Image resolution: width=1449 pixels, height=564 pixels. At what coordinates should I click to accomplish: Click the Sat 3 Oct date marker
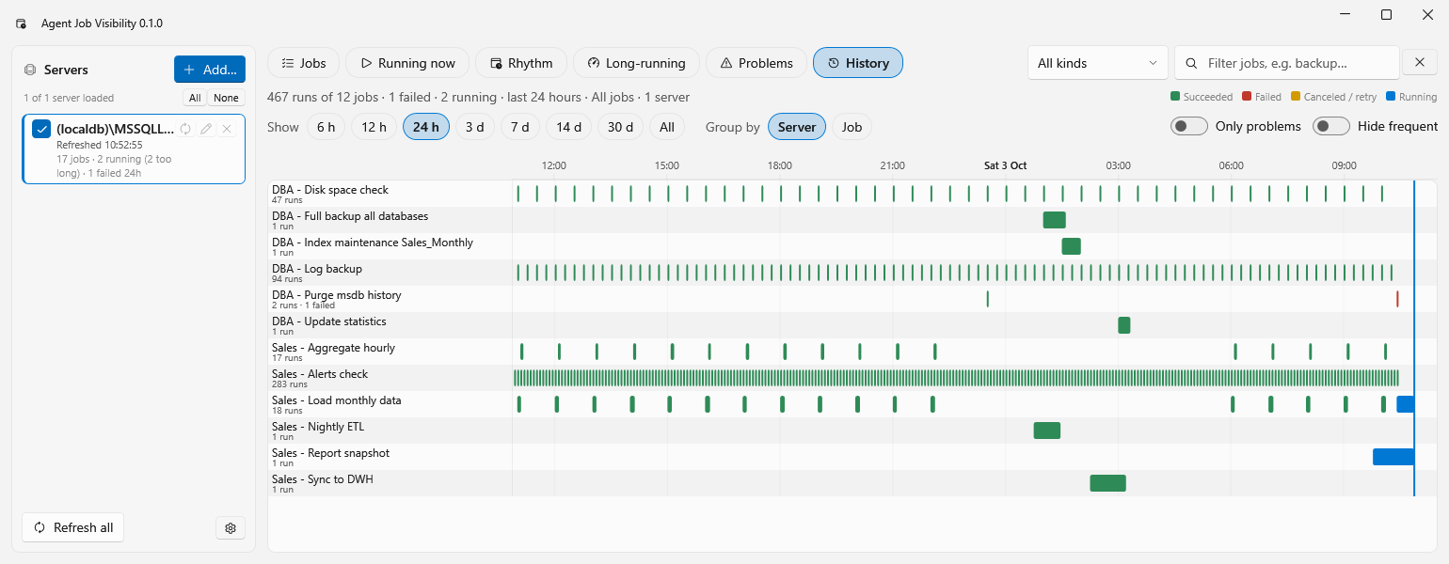point(1005,165)
